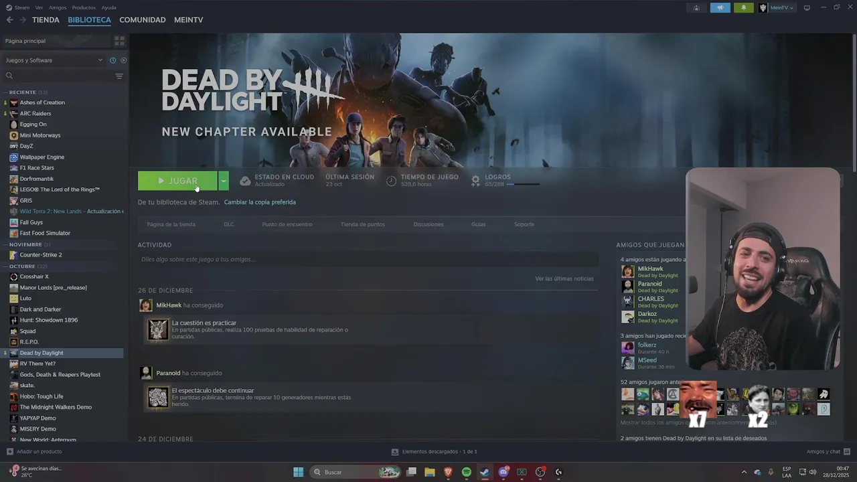
Task: Open the MeinTV account dropdown
Action: coord(781,8)
